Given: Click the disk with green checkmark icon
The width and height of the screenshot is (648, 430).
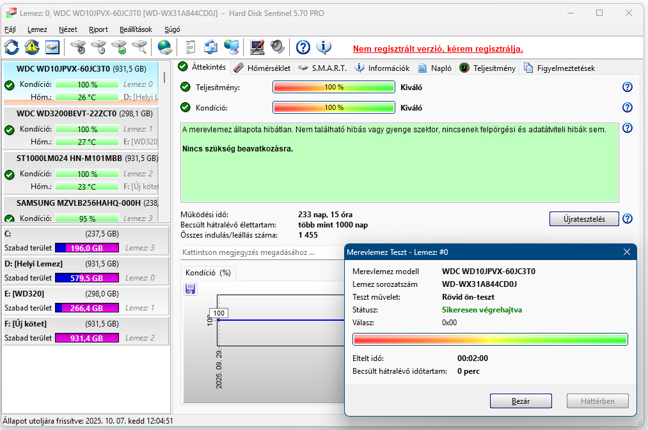Looking at the screenshot, I should pyautogui.click(x=120, y=47).
